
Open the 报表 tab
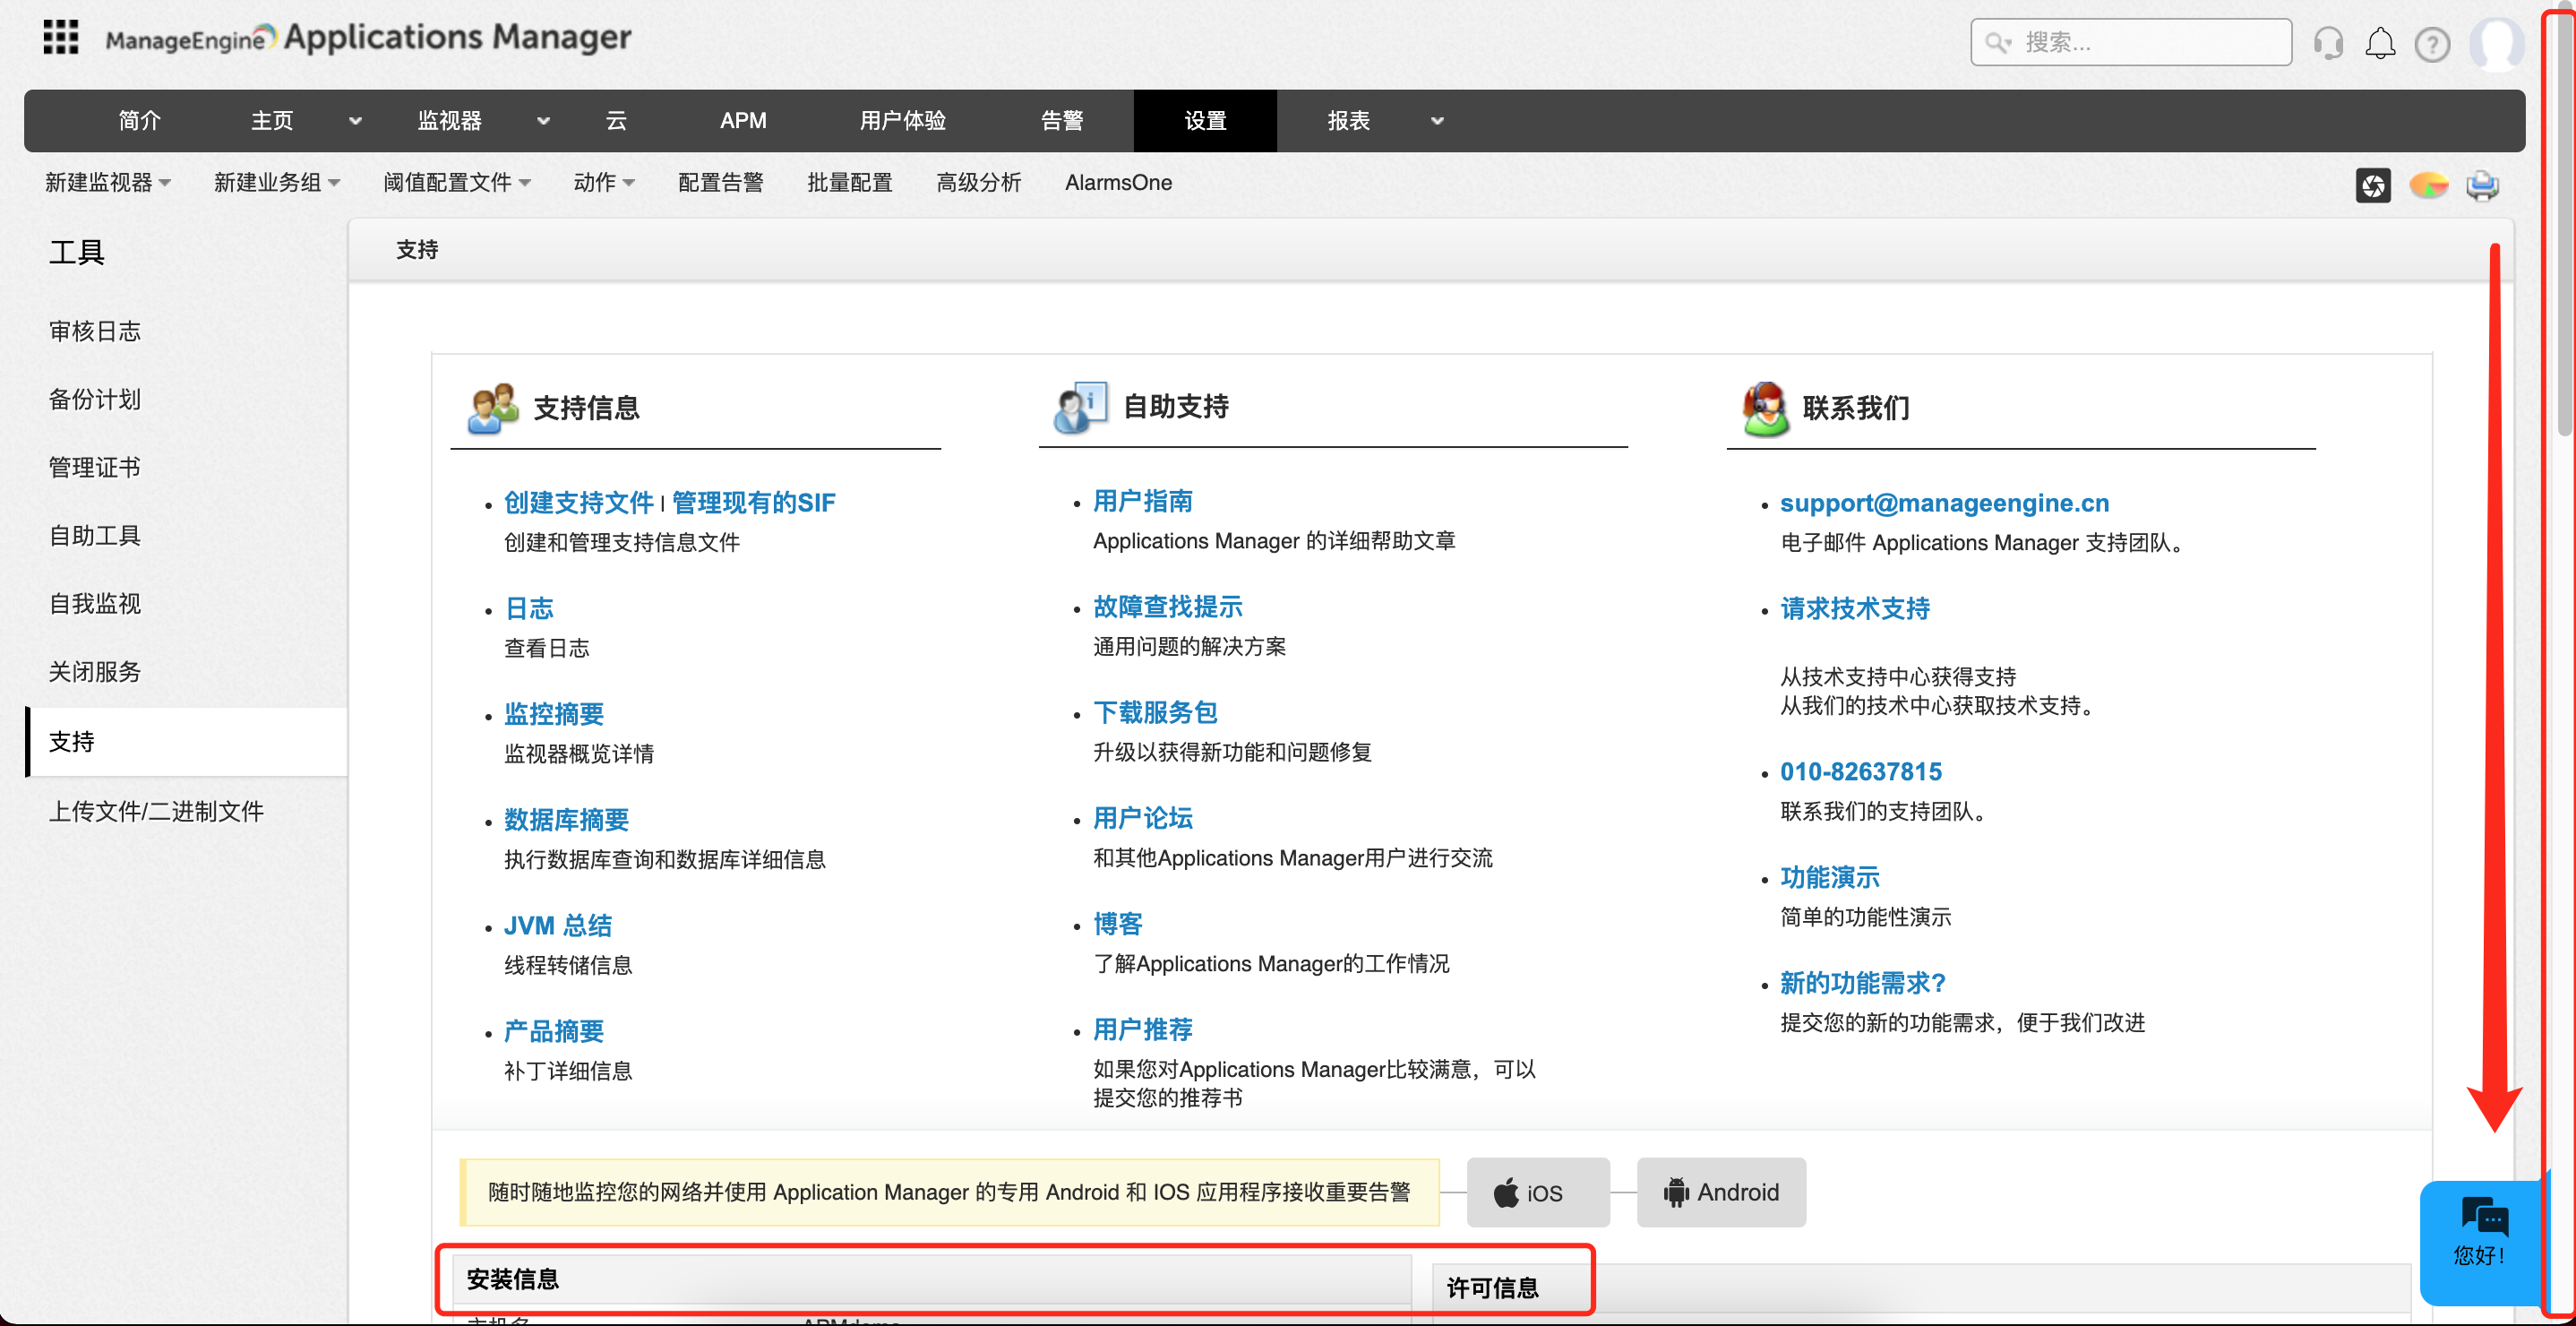tap(1348, 121)
